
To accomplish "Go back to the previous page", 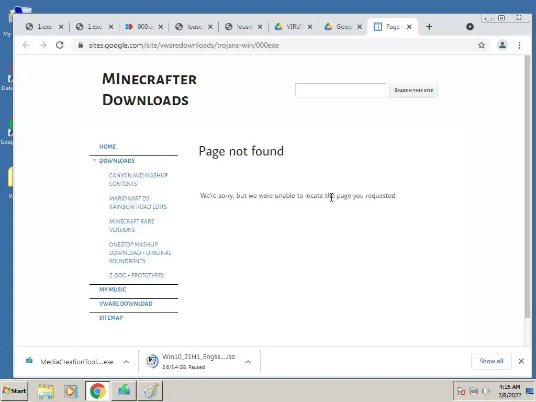I will 26,45.
